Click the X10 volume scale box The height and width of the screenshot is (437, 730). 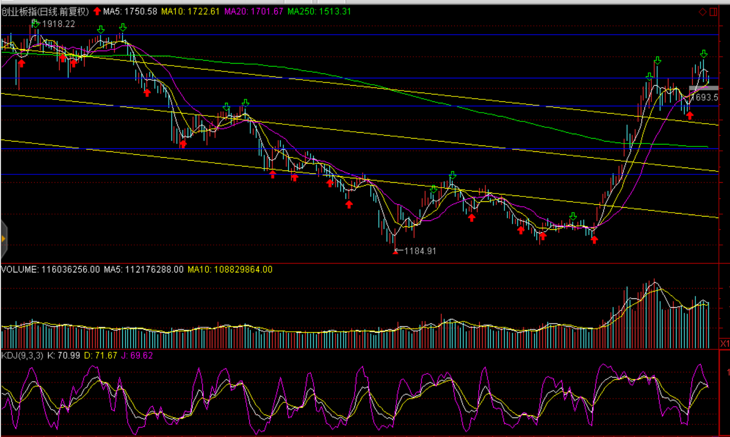click(x=725, y=343)
